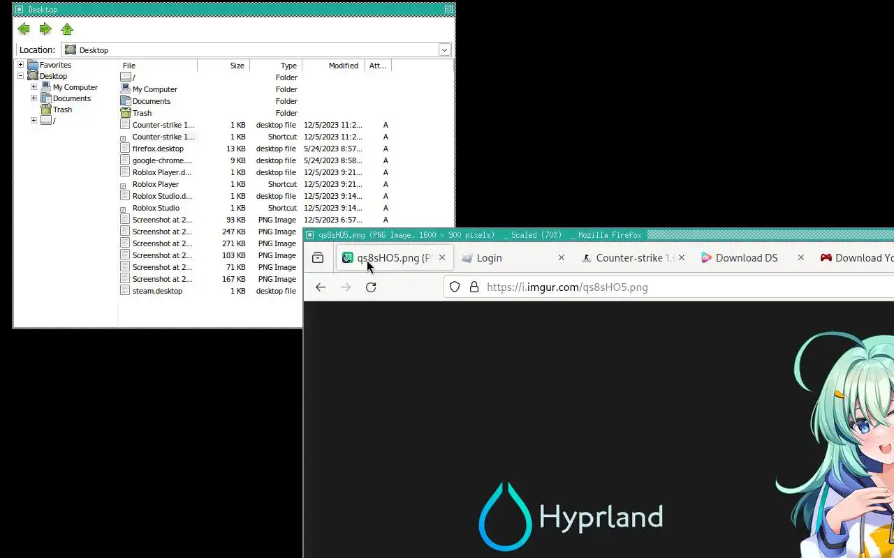The image size is (894, 558).
Task: Select Roblox Studio shortcut row
Action: (x=156, y=208)
